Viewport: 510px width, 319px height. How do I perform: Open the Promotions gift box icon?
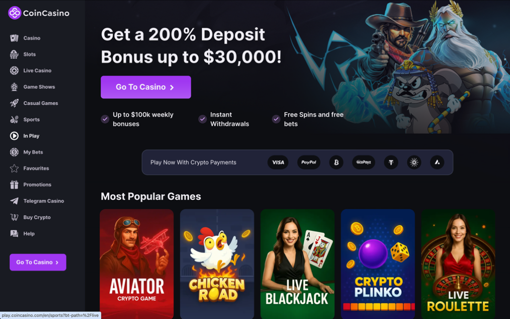(x=14, y=185)
